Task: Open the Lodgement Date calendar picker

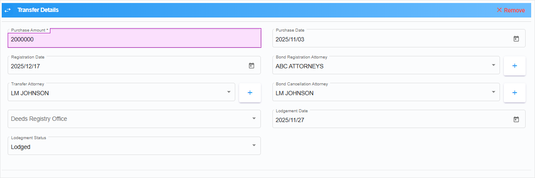Action: click(516, 120)
